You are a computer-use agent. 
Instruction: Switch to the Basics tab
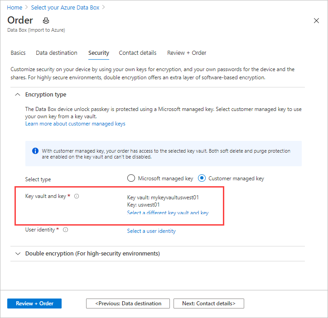18,53
